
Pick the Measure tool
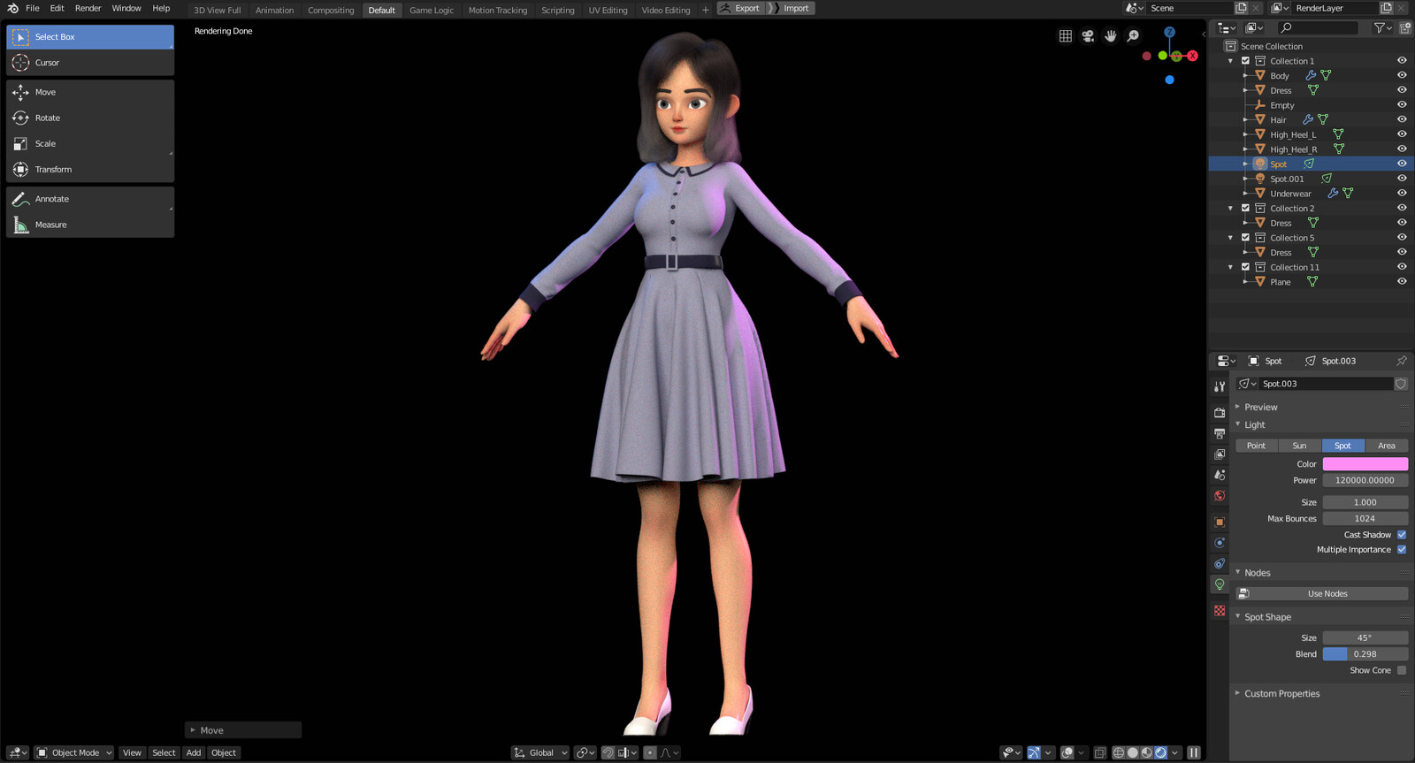pos(90,225)
